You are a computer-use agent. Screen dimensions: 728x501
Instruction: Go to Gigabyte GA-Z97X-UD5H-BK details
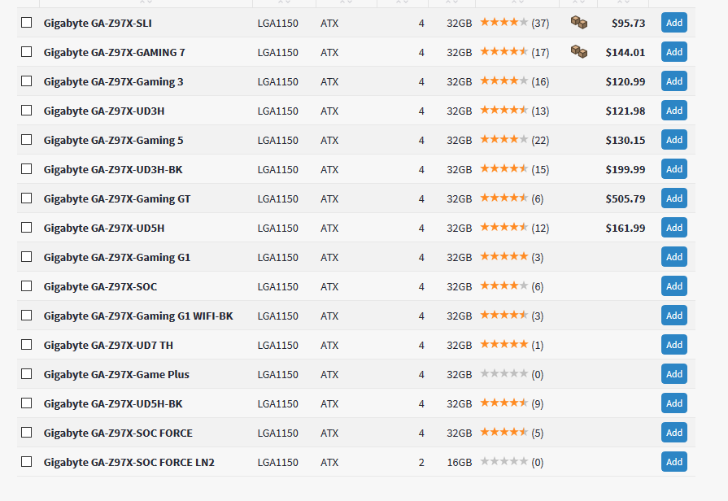click(113, 403)
